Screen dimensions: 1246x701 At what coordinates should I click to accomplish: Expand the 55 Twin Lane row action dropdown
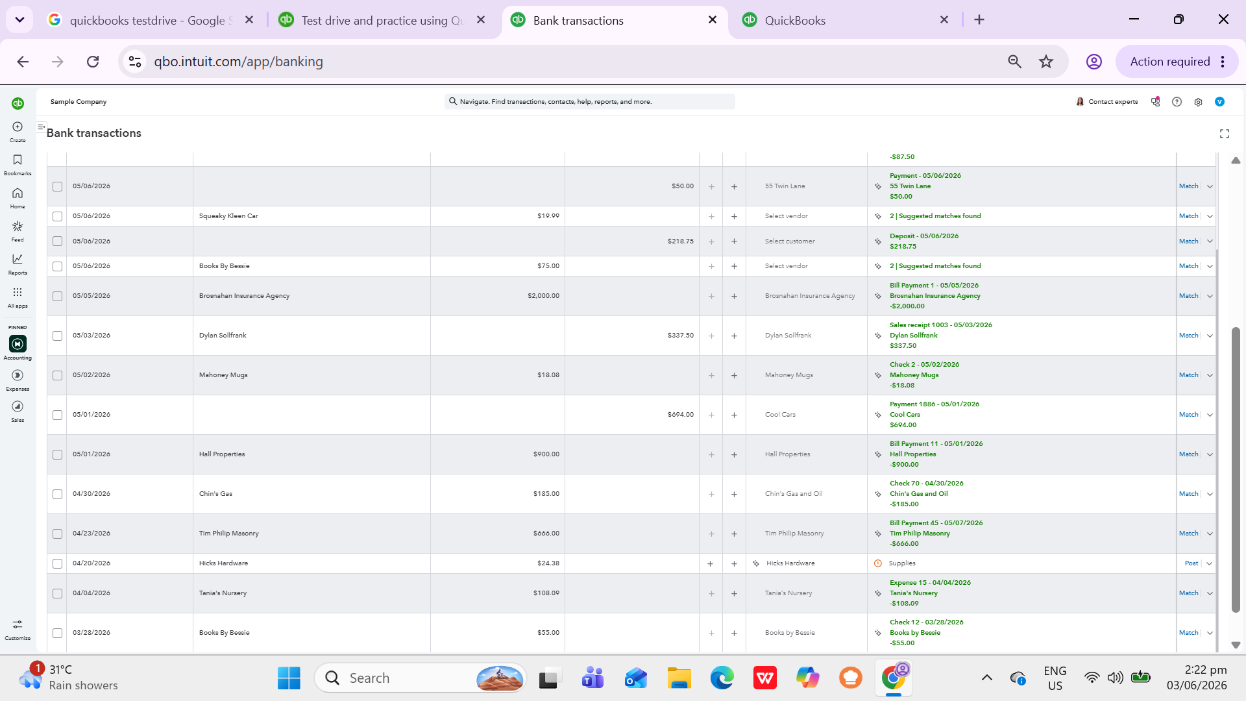(1210, 186)
